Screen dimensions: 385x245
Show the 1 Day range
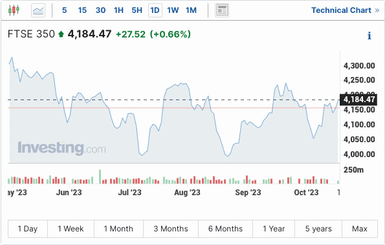(x=28, y=229)
